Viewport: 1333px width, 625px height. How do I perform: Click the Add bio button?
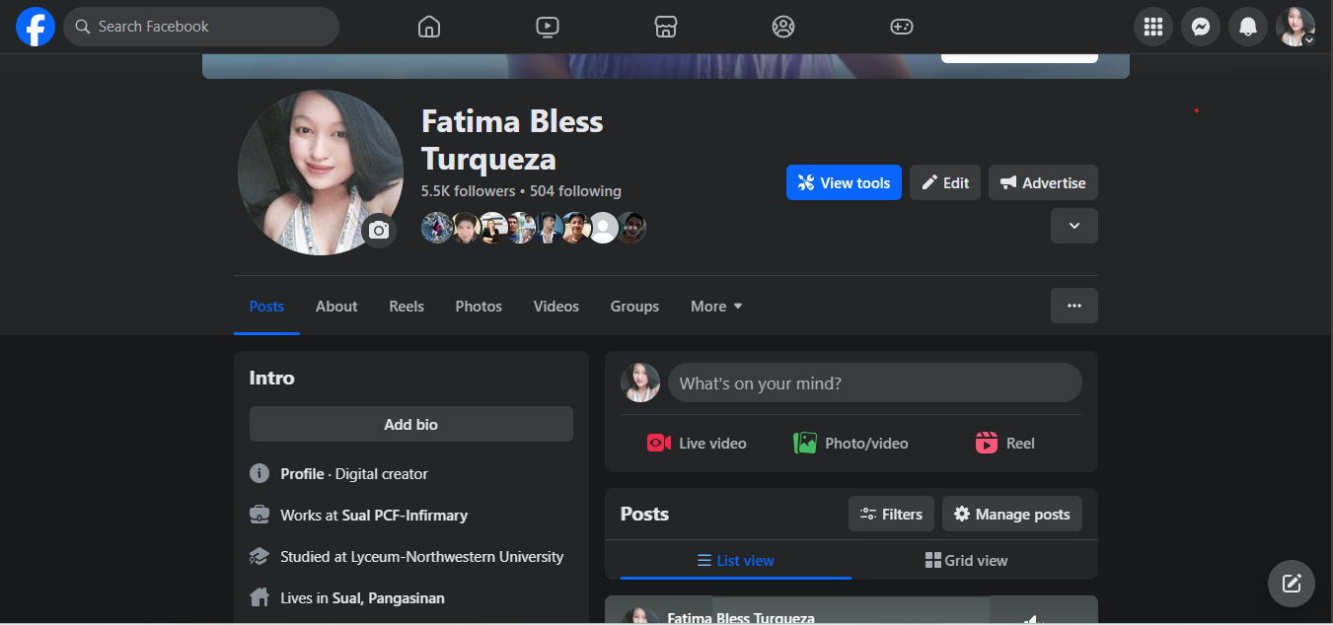click(411, 424)
